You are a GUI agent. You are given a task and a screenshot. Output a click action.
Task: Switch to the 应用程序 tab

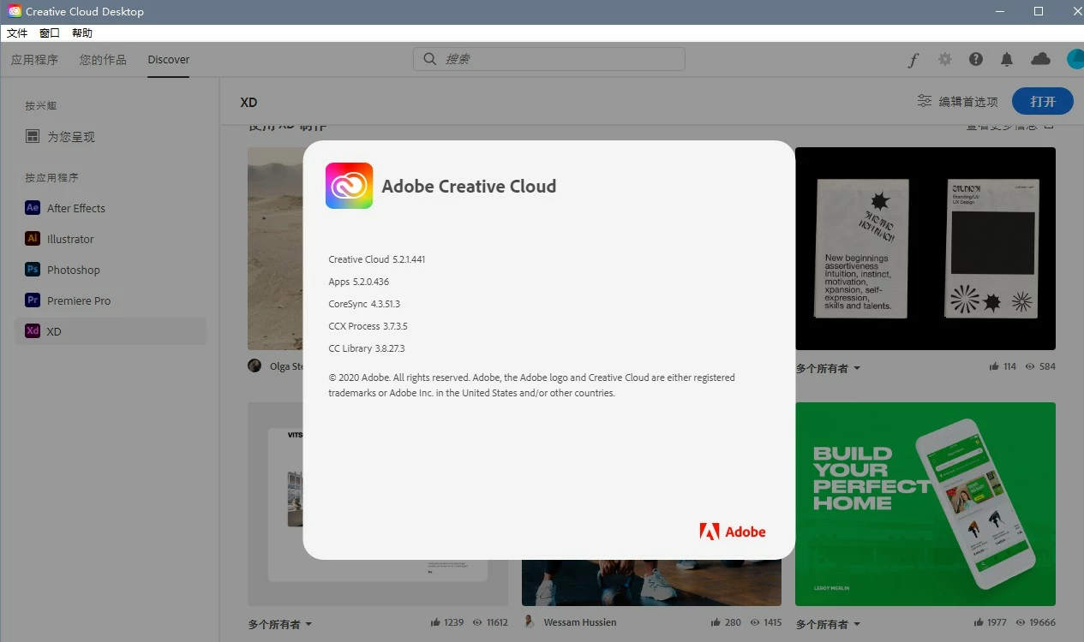(x=34, y=60)
